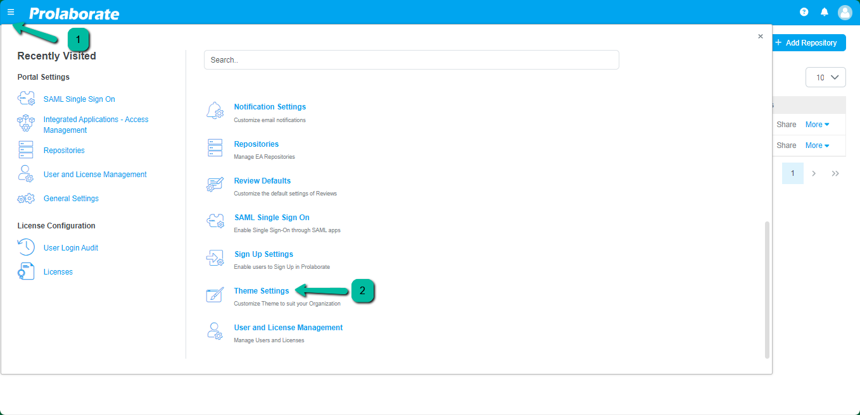Click 'Customize Theme to suit your Organization' text
Screen dimensions: 860x415
[287, 304]
